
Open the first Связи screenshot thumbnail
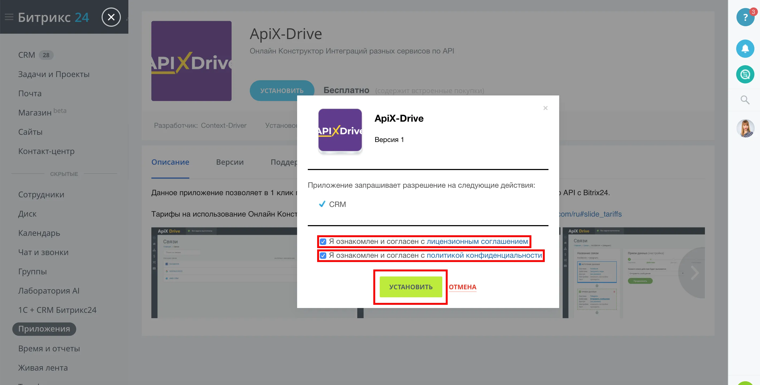(224, 273)
